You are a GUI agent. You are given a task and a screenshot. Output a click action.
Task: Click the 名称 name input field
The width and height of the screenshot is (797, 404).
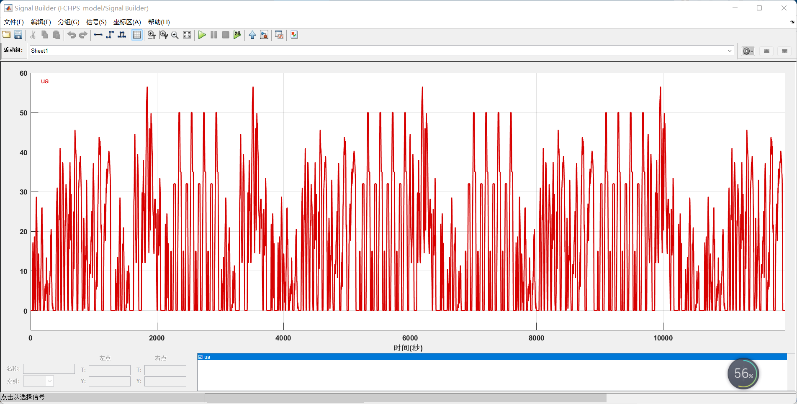[x=49, y=369]
